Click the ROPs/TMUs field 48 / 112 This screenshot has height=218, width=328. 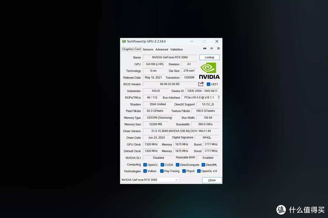(152, 97)
